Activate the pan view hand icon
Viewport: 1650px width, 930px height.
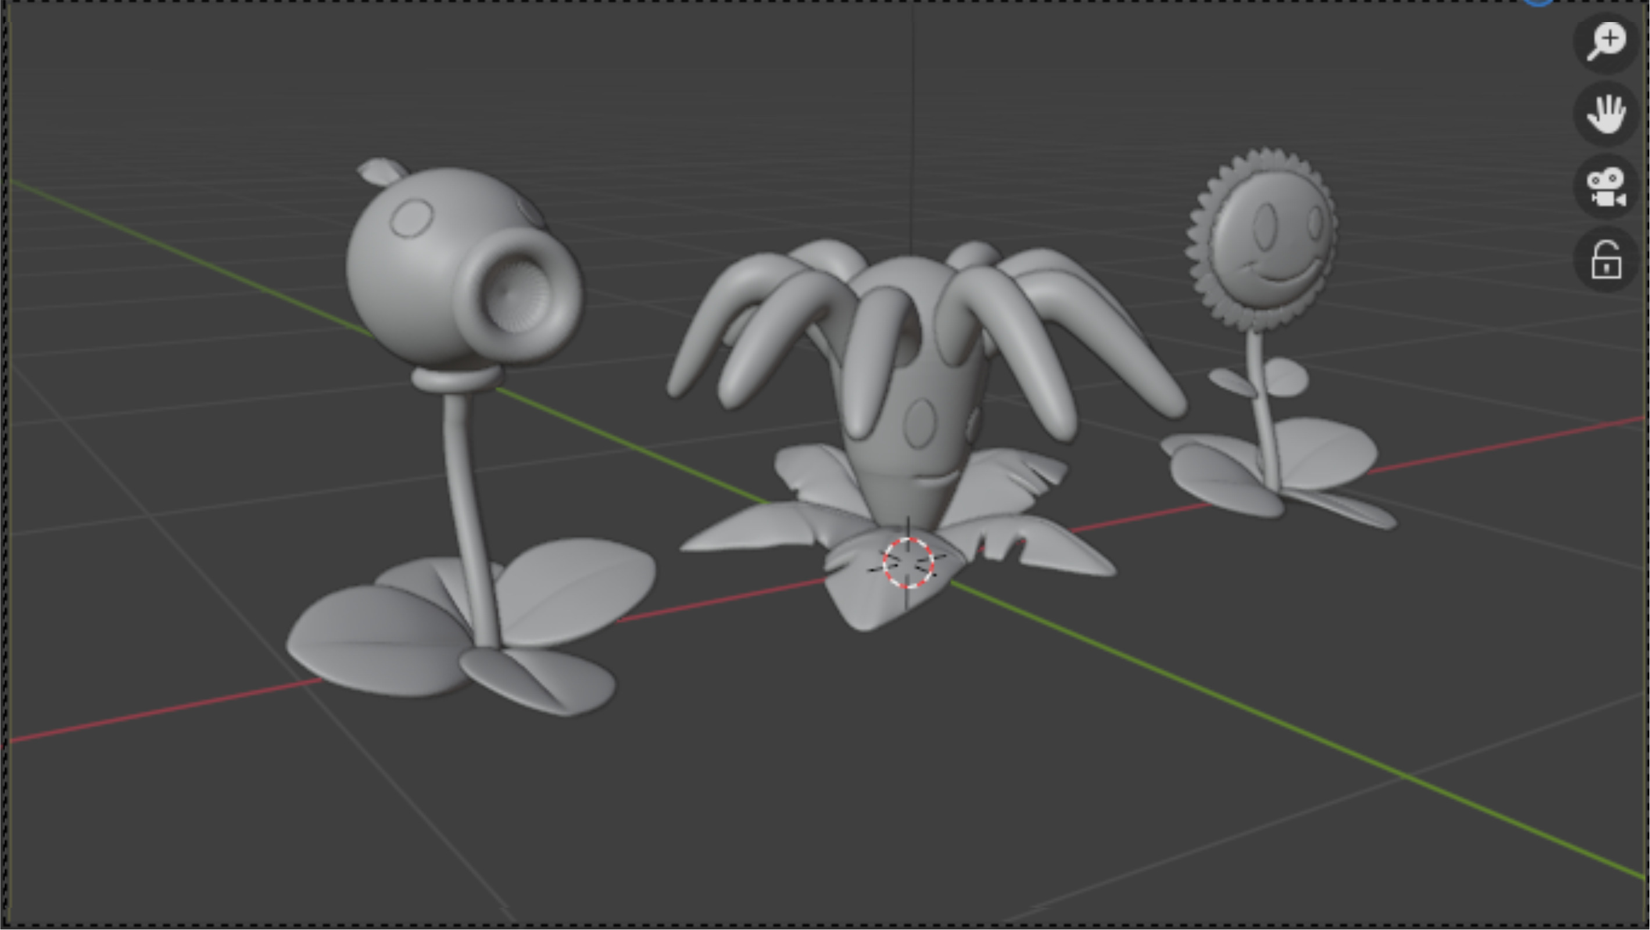(1606, 114)
